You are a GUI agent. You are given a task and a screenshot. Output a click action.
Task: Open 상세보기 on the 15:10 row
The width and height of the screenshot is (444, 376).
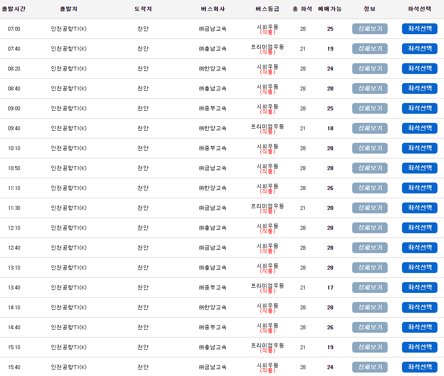coord(370,347)
